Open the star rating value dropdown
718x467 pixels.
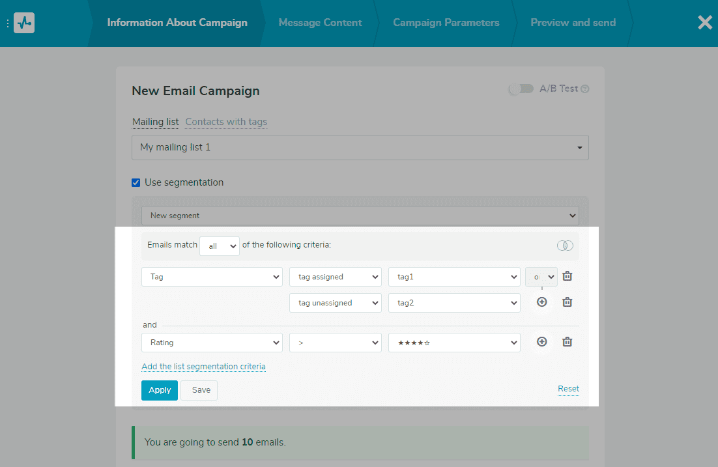click(x=453, y=343)
